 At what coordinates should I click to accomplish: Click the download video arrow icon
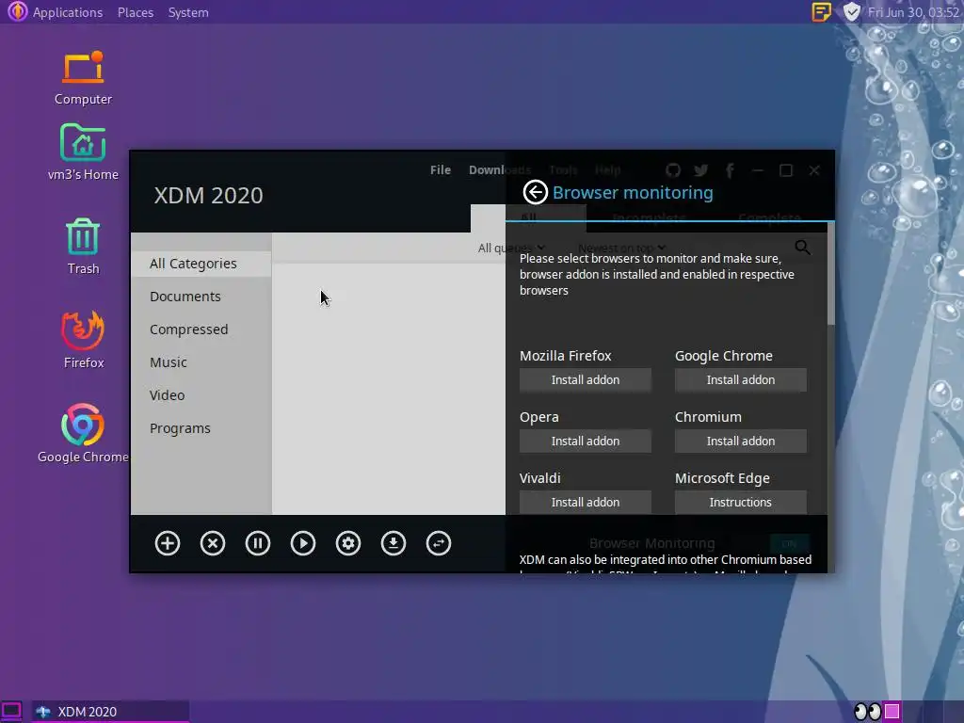(x=394, y=543)
